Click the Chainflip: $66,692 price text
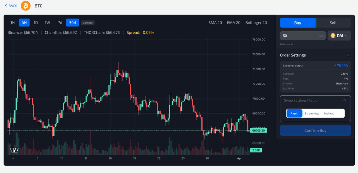 tap(61, 33)
